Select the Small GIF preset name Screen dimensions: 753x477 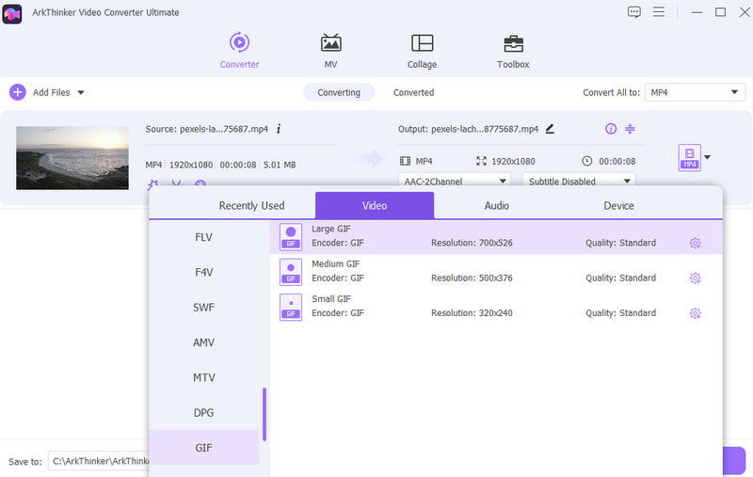331,299
